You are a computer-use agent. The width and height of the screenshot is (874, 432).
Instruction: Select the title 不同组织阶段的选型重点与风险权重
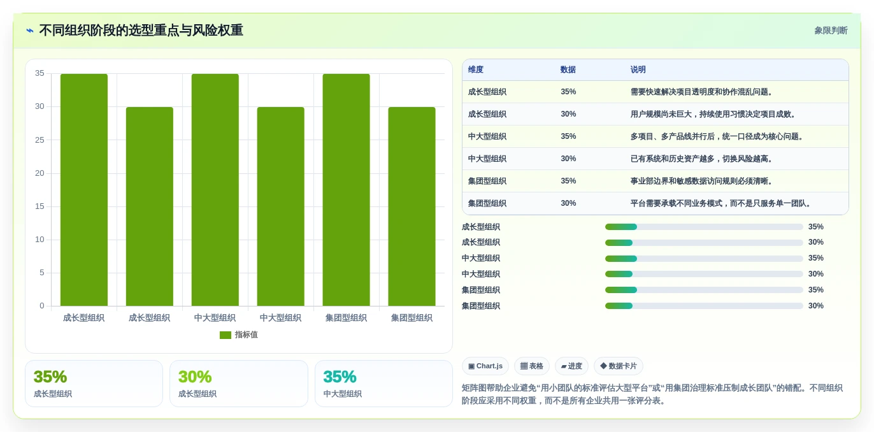pos(141,31)
